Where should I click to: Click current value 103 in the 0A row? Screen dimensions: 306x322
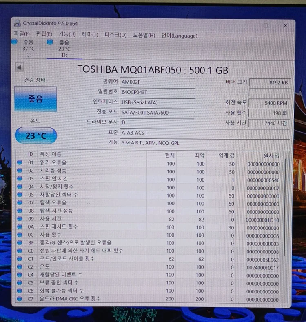point(170,227)
